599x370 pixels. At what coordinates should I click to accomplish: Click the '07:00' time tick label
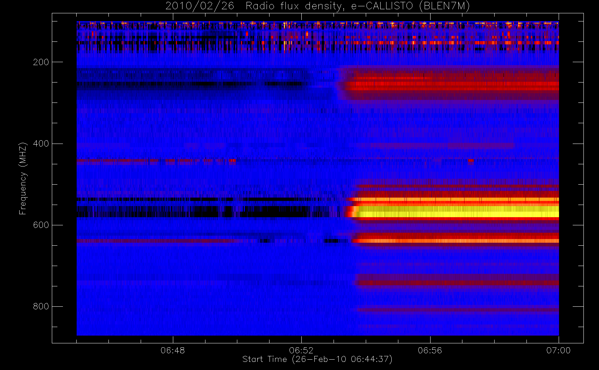click(558, 350)
